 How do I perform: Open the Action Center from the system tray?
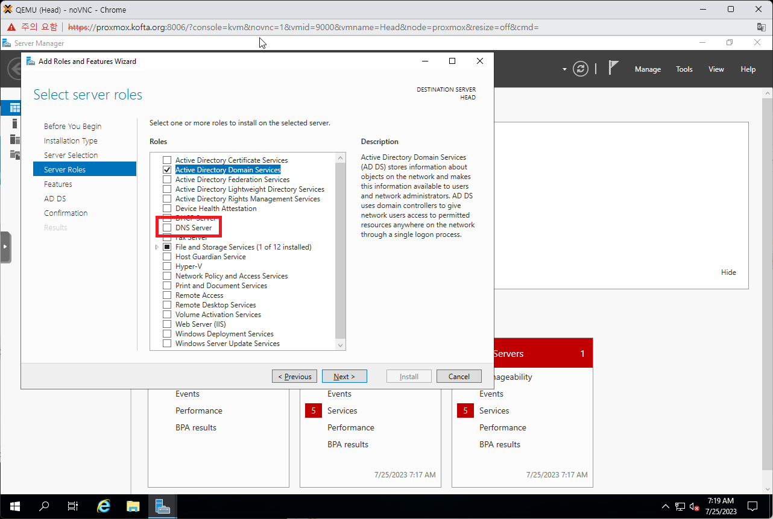(x=752, y=506)
